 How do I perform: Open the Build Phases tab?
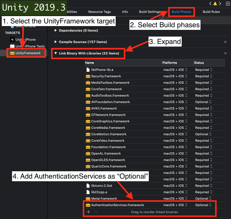[x=181, y=12]
